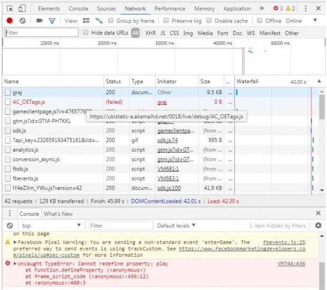327x290 pixels.
Task: Toggle capture screenshots camera icon
Action: [40, 21]
